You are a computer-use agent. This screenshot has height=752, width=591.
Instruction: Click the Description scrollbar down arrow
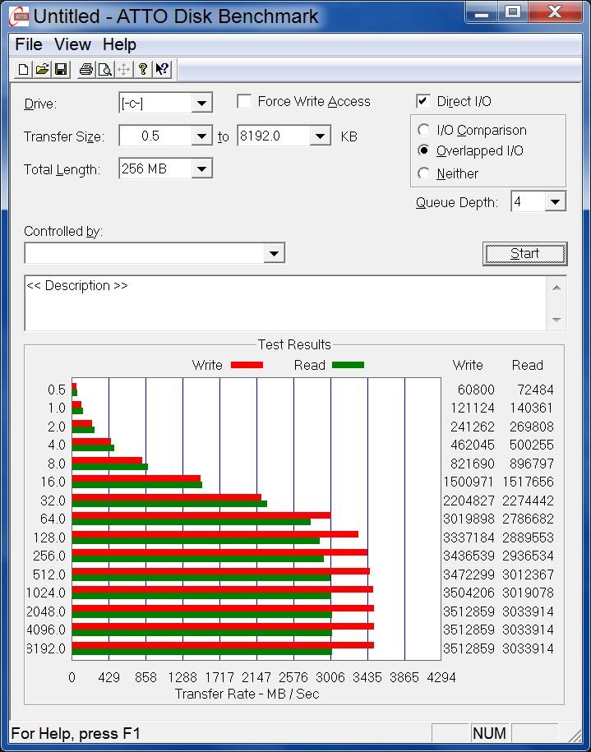point(556,320)
